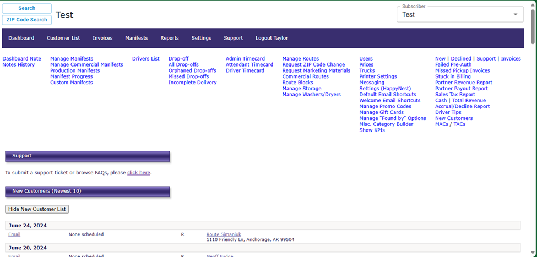The image size is (537, 257).
Task: Open the Partner Payout Report link
Action: [461, 89]
